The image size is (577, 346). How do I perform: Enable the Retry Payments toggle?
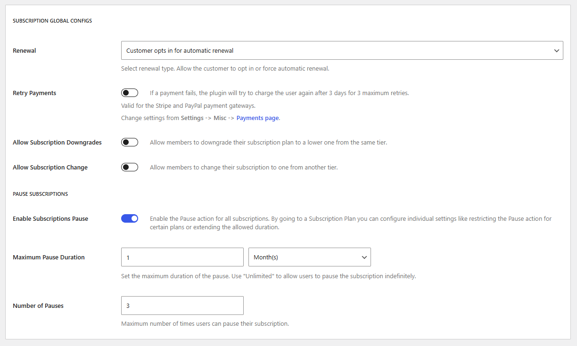(x=130, y=92)
